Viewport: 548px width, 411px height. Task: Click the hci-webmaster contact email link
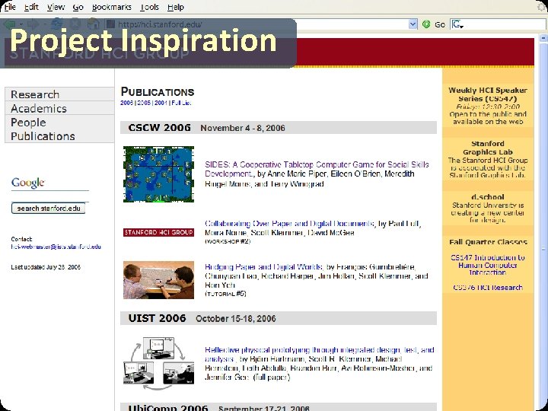[56, 247]
